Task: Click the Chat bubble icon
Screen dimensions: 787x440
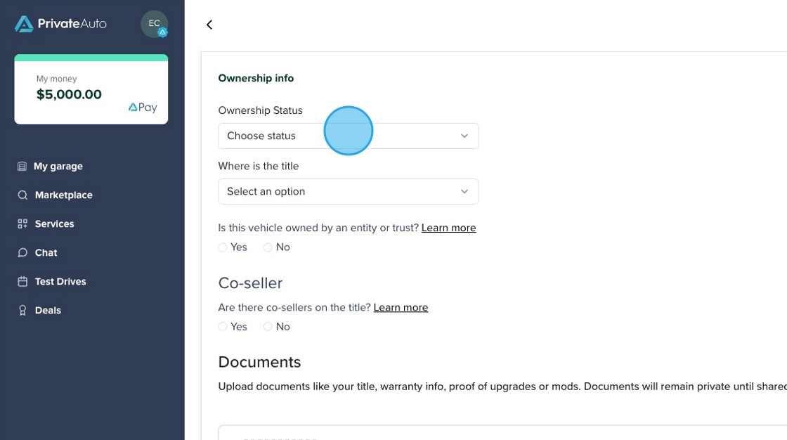Action: (22, 252)
